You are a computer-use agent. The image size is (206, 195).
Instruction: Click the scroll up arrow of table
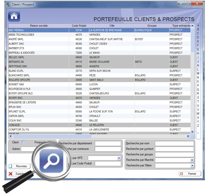tap(192, 26)
